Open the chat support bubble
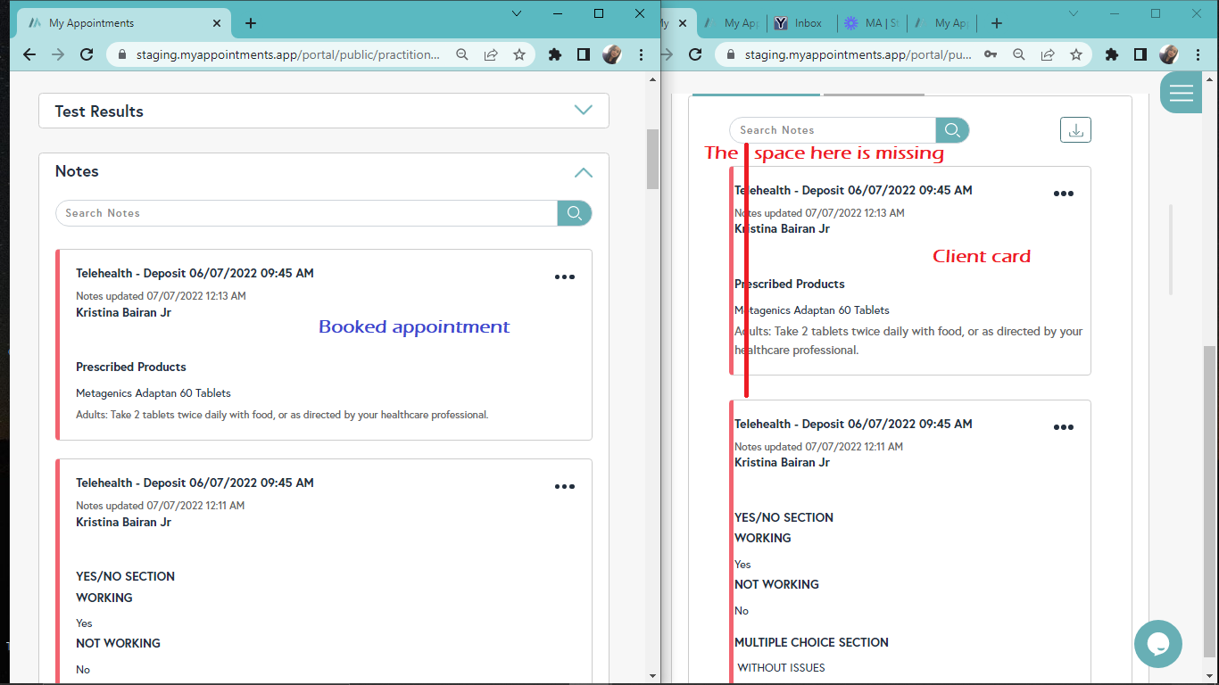This screenshot has width=1219, height=685. click(1157, 643)
